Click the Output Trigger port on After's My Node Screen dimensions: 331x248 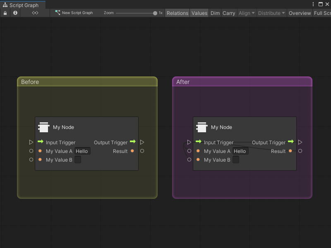(x=291, y=142)
